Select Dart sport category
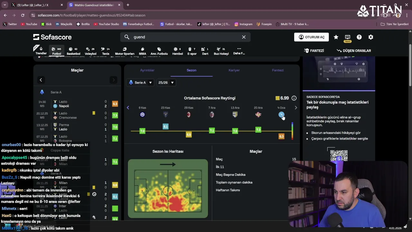The image size is (412, 232). pyautogui.click(x=205, y=51)
